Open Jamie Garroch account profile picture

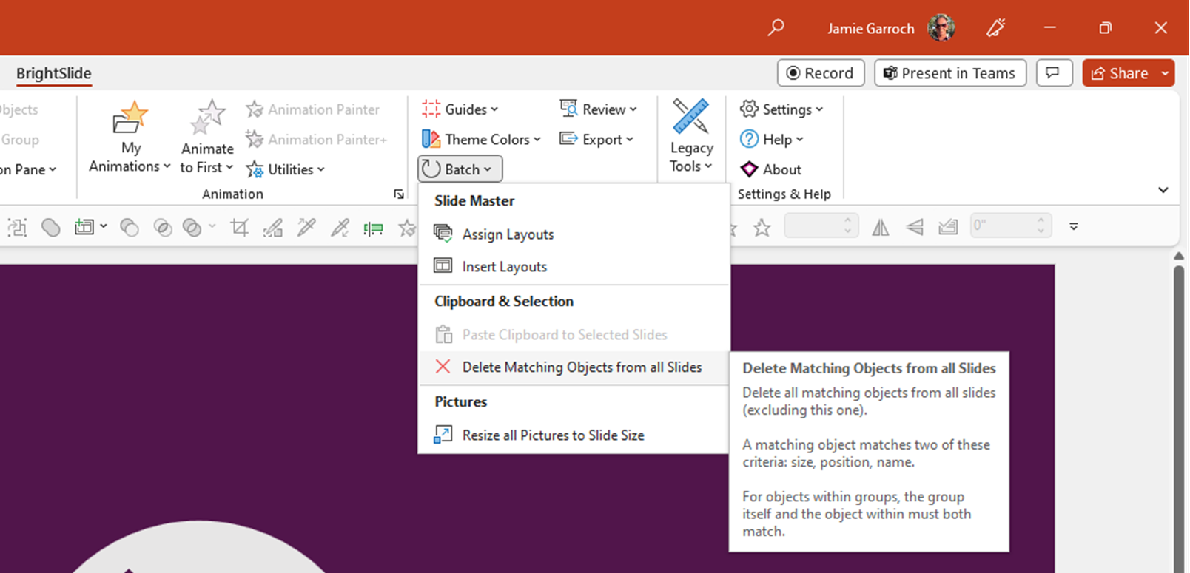(941, 28)
